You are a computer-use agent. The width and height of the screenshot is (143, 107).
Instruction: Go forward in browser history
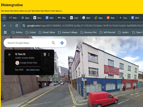[11, 26]
